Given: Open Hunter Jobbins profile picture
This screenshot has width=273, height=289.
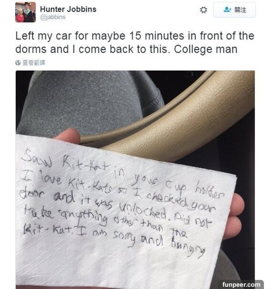Looking at the screenshot, I should [x=25, y=12].
